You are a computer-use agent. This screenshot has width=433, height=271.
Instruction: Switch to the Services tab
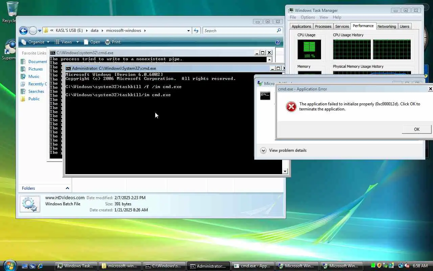pyautogui.click(x=342, y=26)
